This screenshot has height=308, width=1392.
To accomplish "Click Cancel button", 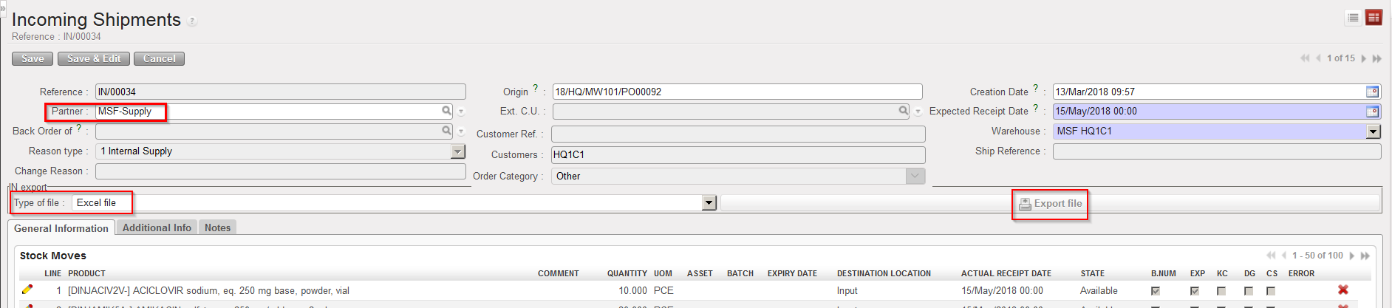I will [159, 58].
